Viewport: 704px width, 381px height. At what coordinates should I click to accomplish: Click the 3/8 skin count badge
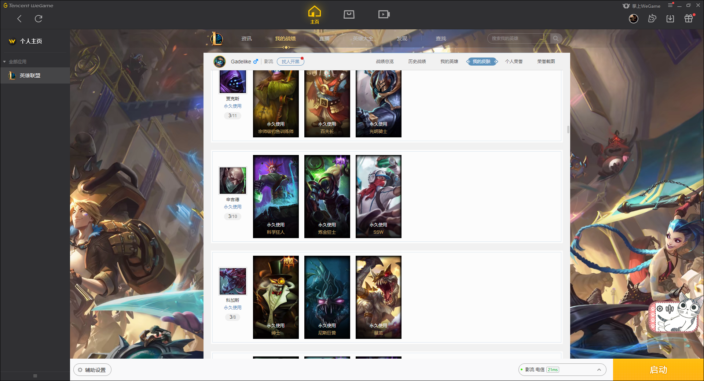pos(232,317)
